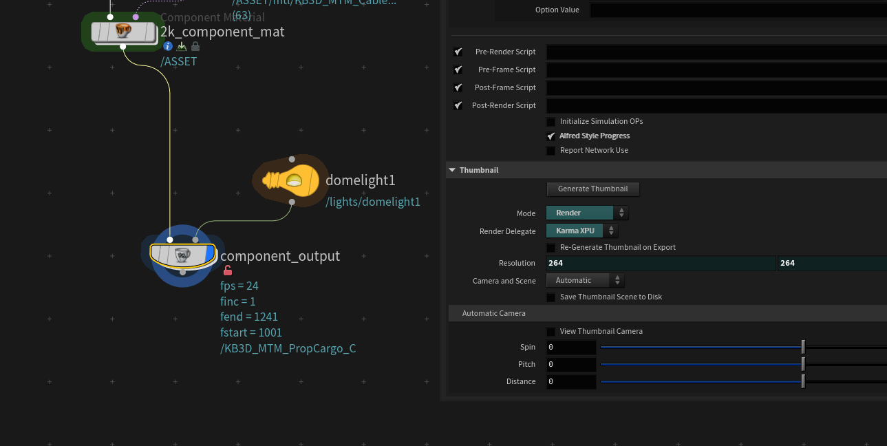Image resolution: width=887 pixels, height=446 pixels.
Task: Open the Render Delegate Karma XPU dropdown
Action: [581, 231]
